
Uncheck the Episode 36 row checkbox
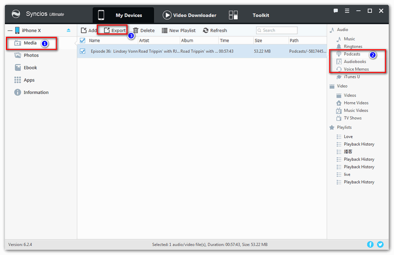click(x=82, y=51)
